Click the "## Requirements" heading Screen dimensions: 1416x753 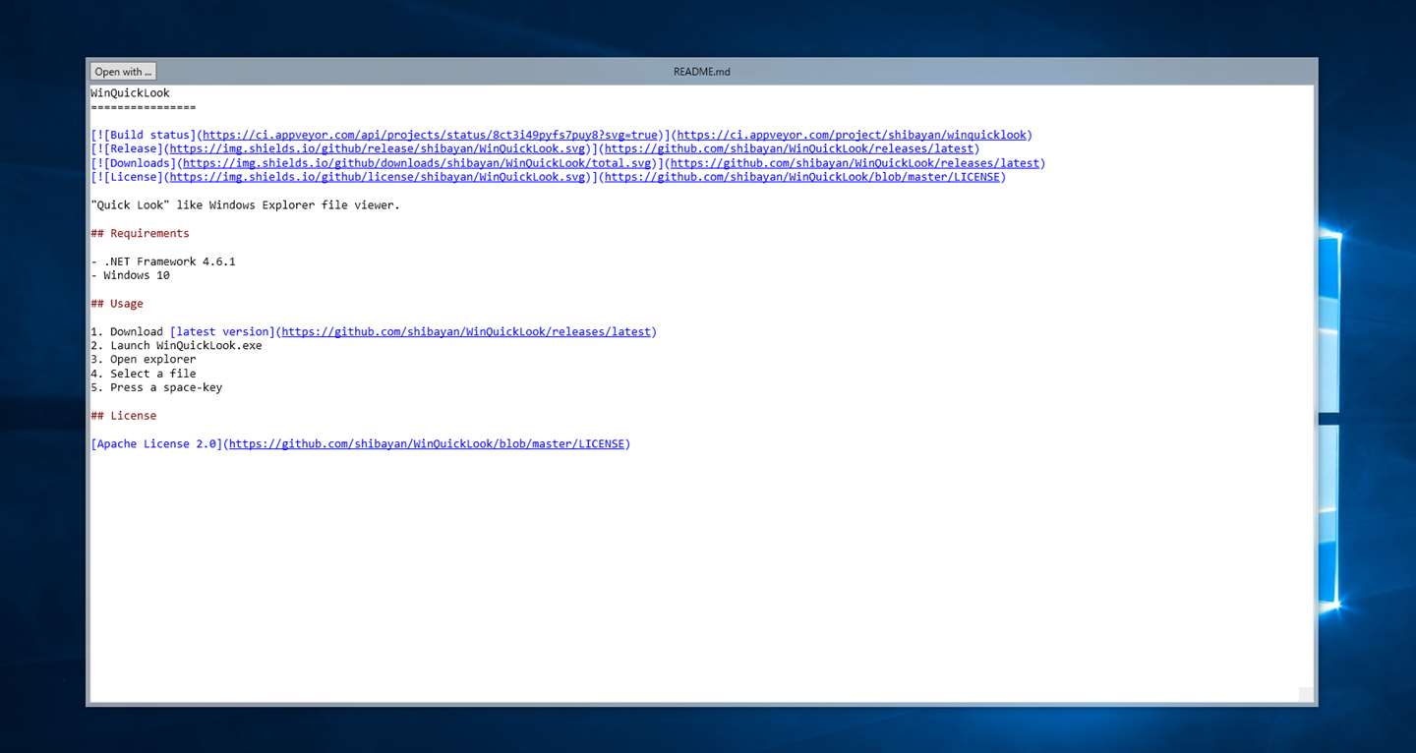click(140, 234)
